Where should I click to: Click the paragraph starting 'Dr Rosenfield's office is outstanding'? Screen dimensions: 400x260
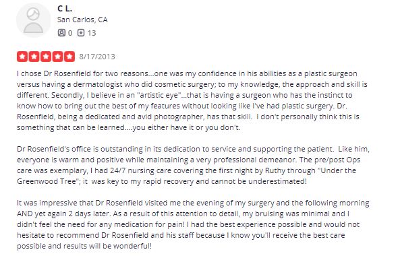pos(193,165)
